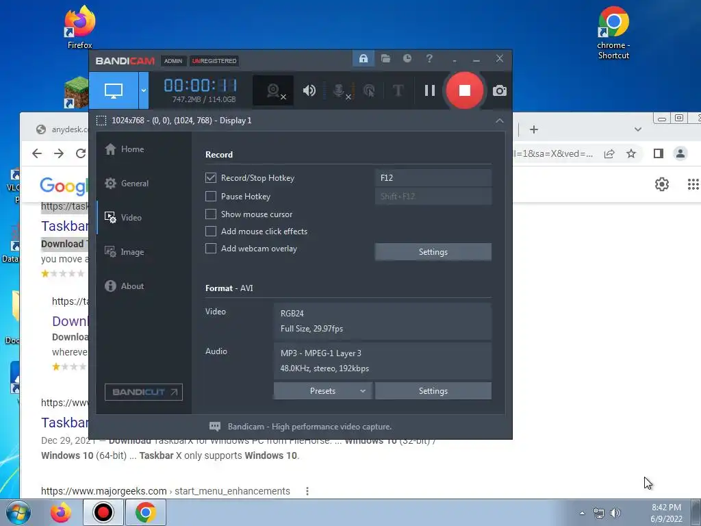Open Firefox from the taskbar
Image resolution: width=701 pixels, height=526 pixels.
pyautogui.click(x=61, y=512)
